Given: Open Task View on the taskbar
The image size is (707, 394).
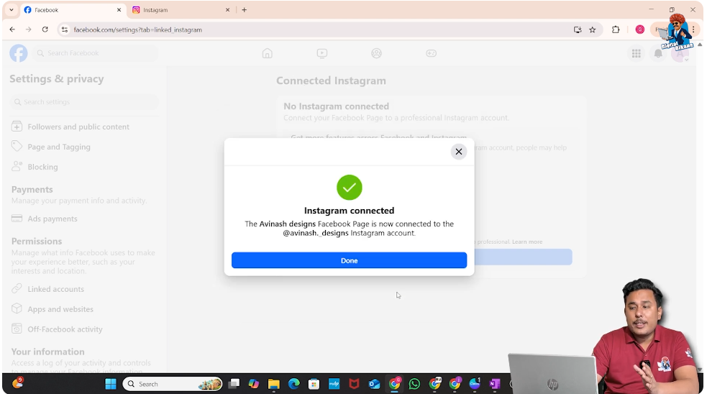Looking at the screenshot, I should [234, 384].
